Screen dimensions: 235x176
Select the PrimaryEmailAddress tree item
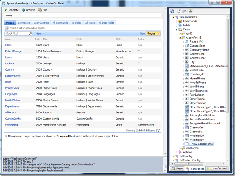(202, 115)
